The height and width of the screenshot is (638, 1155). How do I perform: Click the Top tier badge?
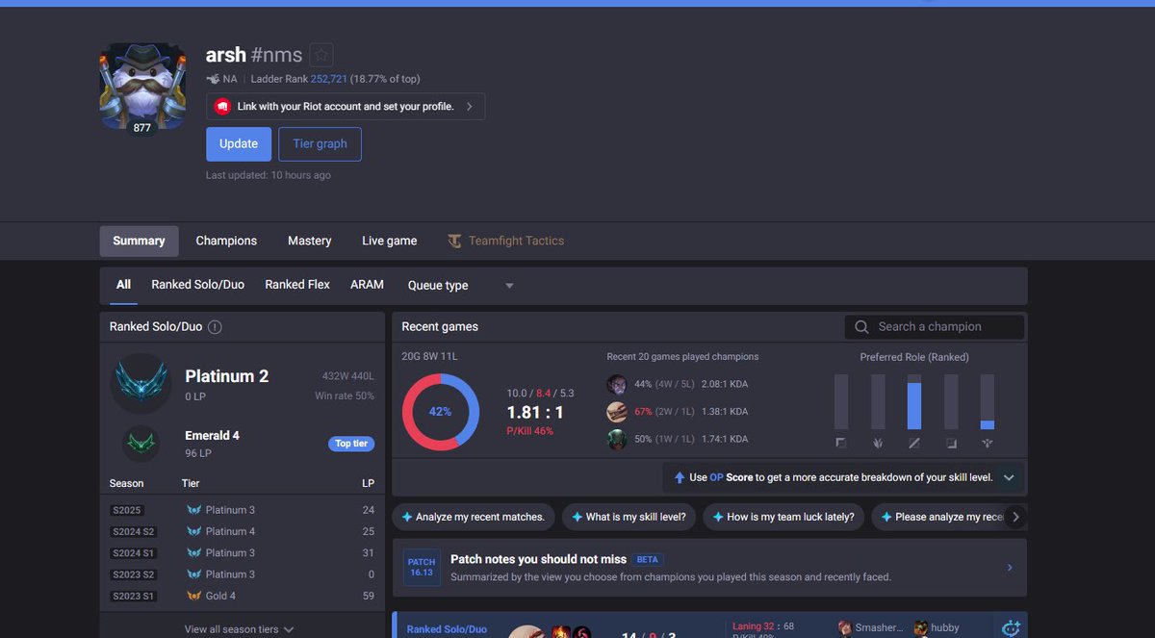pyautogui.click(x=350, y=444)
